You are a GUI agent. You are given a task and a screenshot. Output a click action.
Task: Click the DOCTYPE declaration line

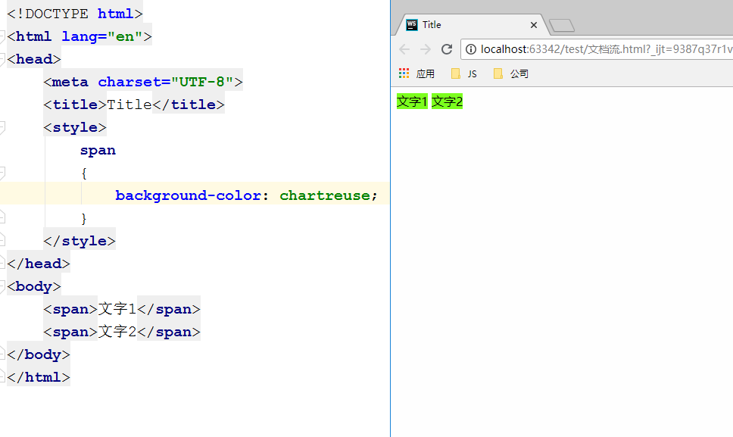(x=75, y=14)
